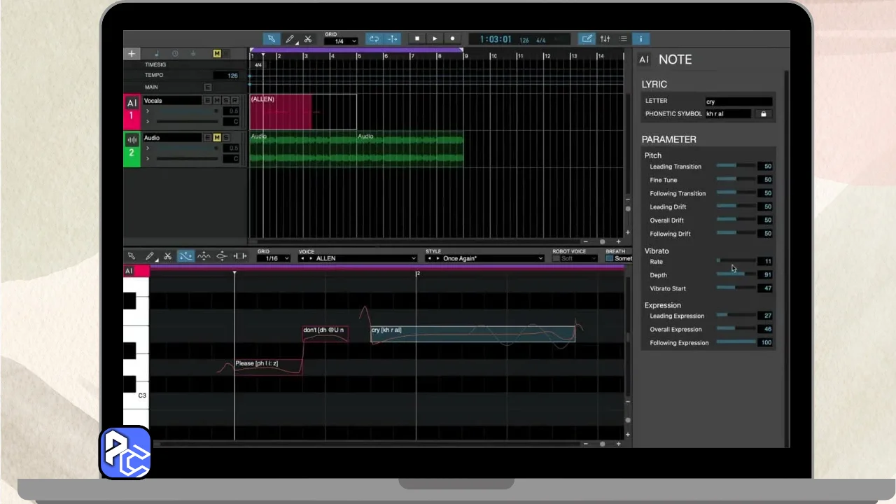The image size is (896, 504).
Task: Unmute the Audio track
Action: click(217, 138)
